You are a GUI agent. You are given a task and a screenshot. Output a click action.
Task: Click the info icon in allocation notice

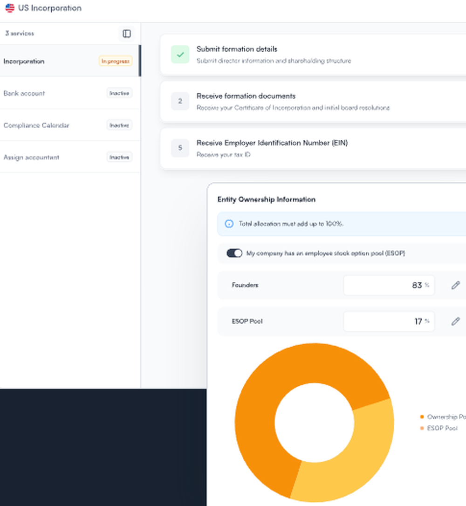229,224
